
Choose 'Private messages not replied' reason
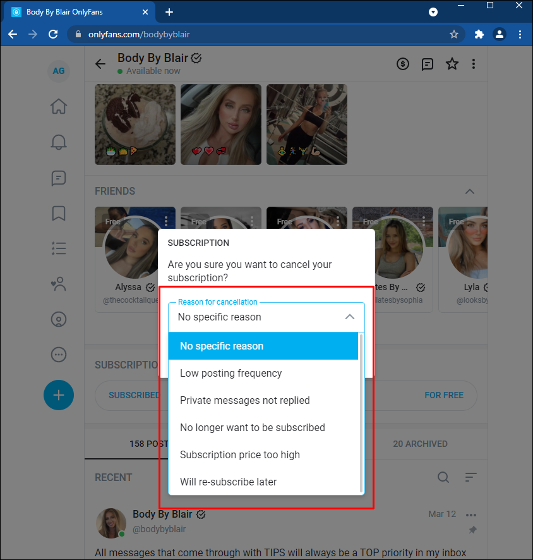263,400
